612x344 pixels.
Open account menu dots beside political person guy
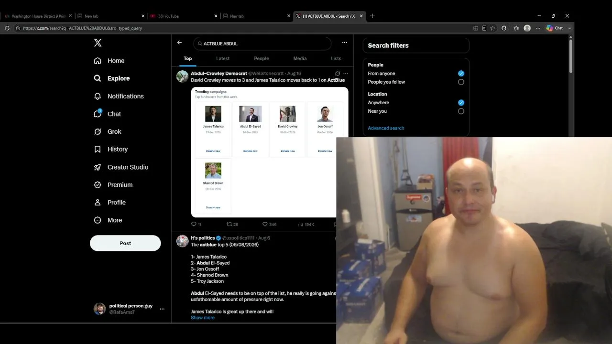point(162,309)
